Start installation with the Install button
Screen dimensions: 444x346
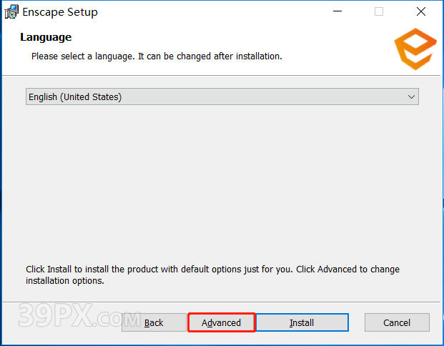(302, 322)
